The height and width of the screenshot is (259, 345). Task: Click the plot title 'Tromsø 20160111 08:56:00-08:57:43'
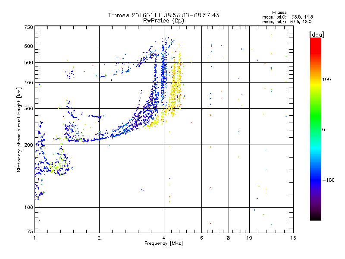[163, 15]
